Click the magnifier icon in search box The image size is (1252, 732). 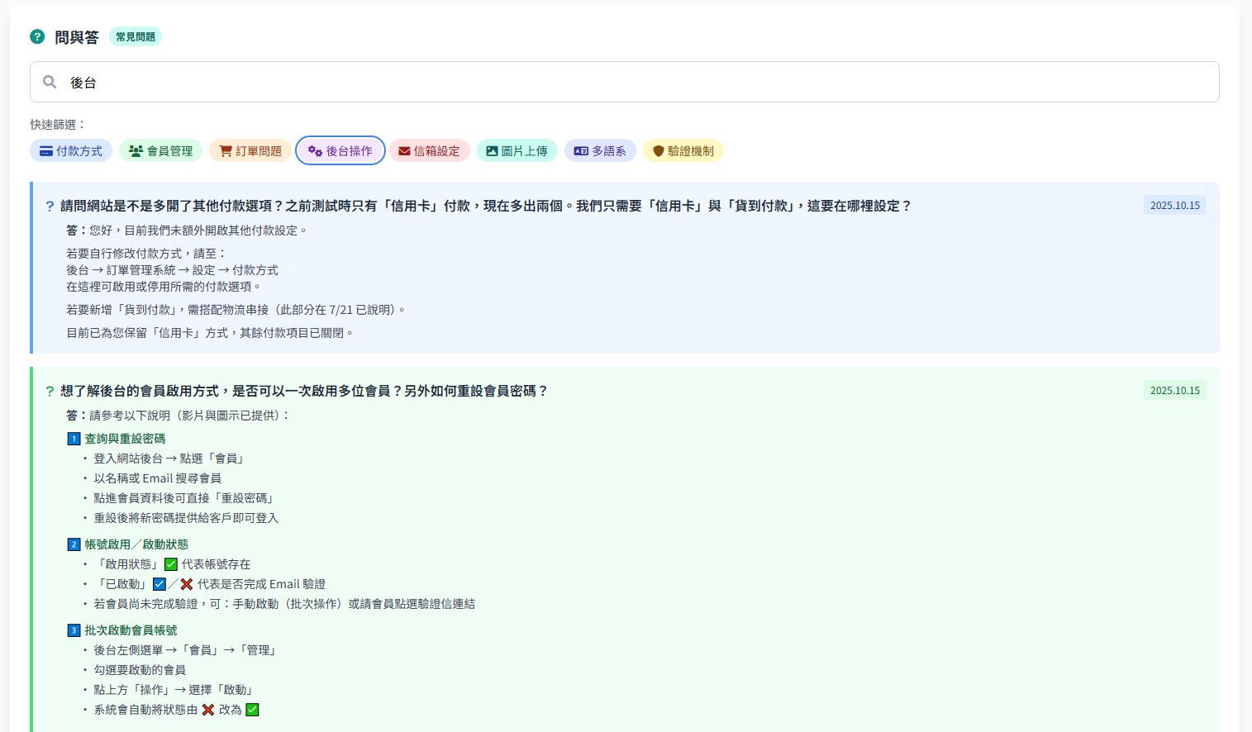tap(50, 82)
